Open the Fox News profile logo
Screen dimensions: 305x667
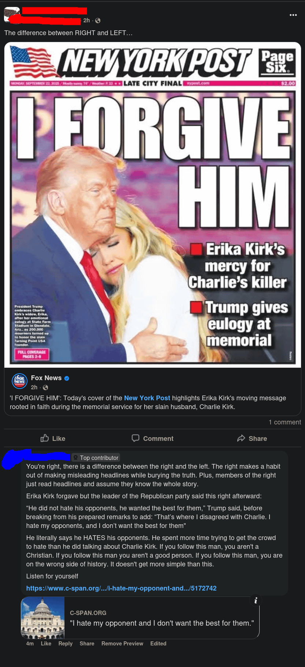[x=19, y=381]
